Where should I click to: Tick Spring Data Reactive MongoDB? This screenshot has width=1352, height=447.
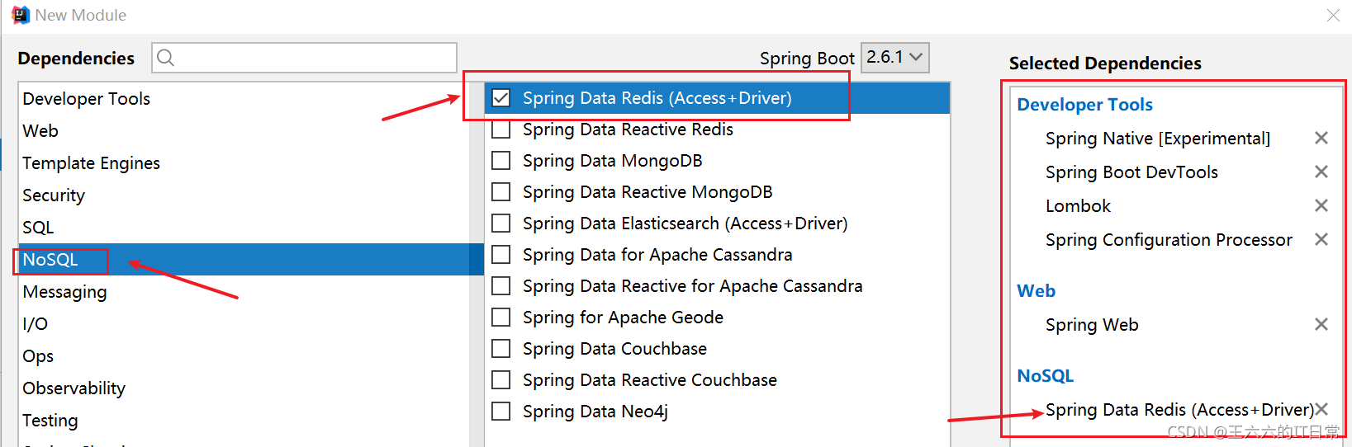[x=500, y=192]
